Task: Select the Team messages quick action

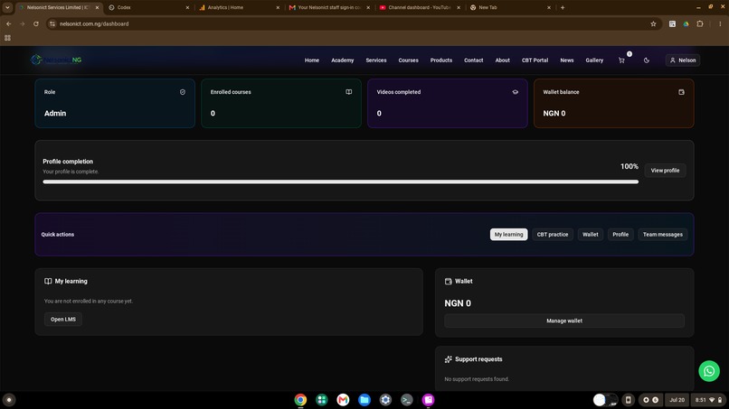Action: tap(662, 235)
